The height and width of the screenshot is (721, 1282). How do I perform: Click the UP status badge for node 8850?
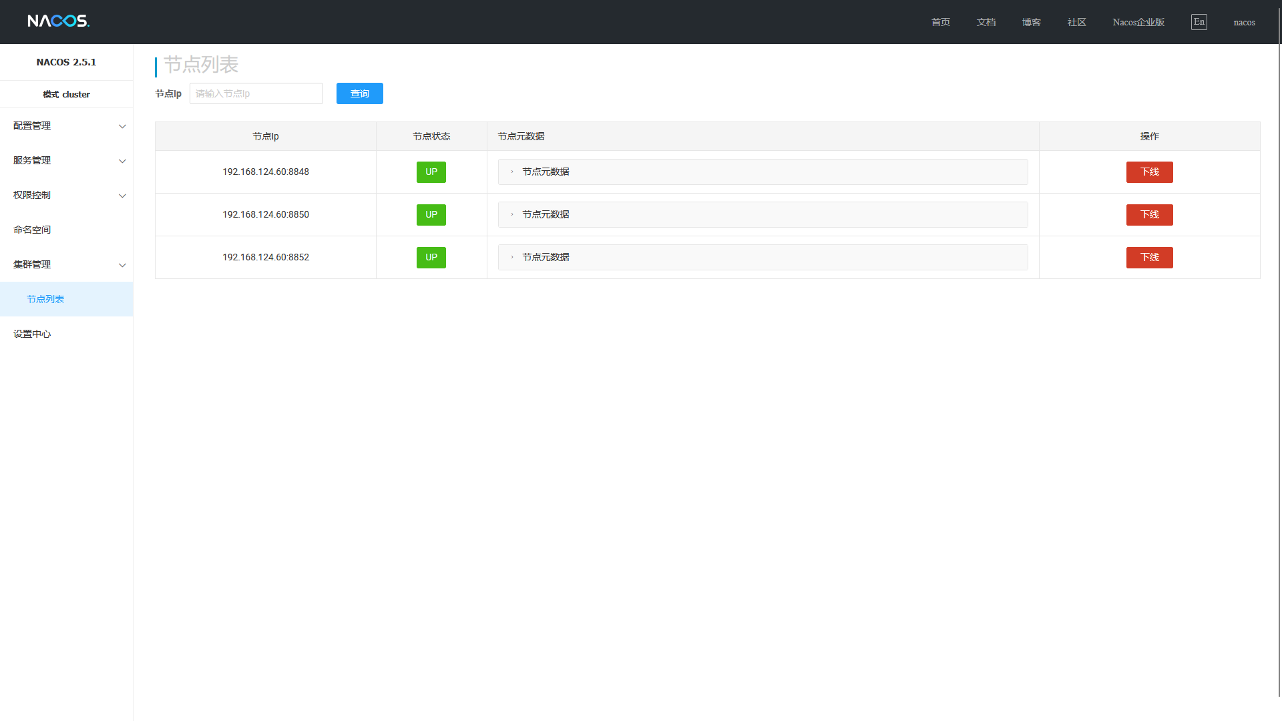431,215
